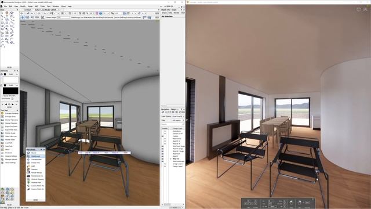
Task: Toggle the Drop Shadow checkbox
Action: pyautogui.click(x=12, y=99)
